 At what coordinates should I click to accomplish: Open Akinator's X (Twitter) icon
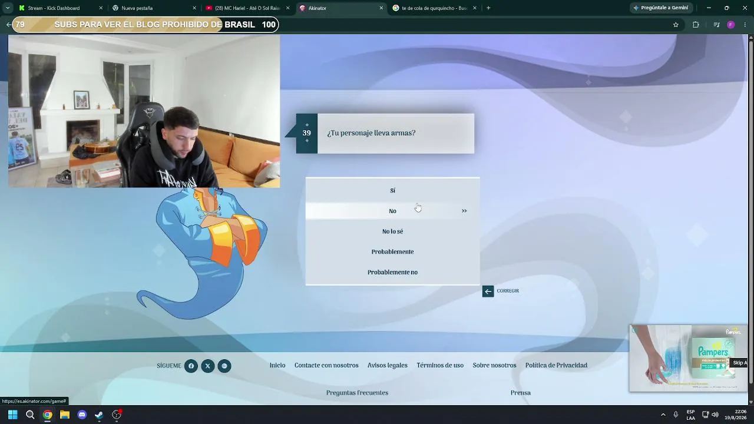207,366
